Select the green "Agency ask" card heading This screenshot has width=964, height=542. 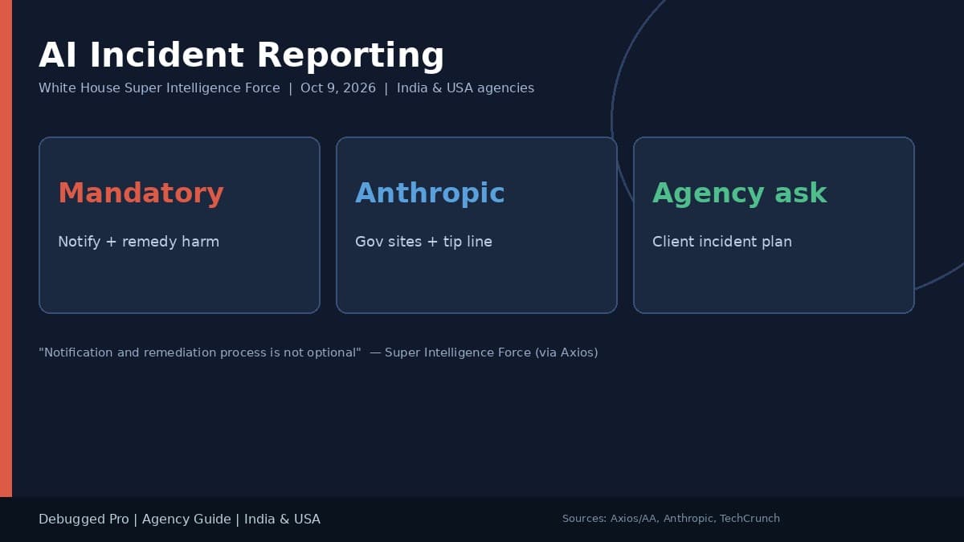pyautogui.click(x=739, y=194)
